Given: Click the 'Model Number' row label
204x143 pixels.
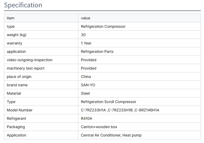Looking at the screenshot, I should point(20,110).
